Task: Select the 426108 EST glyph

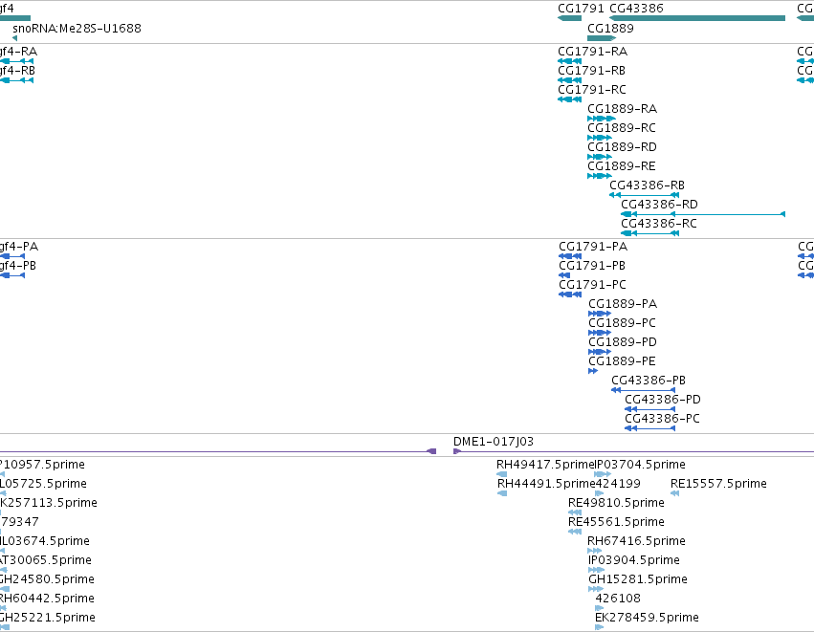Action: click(600, 608)
